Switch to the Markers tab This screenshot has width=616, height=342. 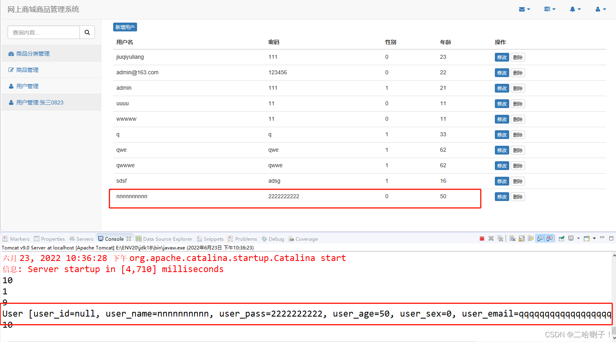point(16,239)
